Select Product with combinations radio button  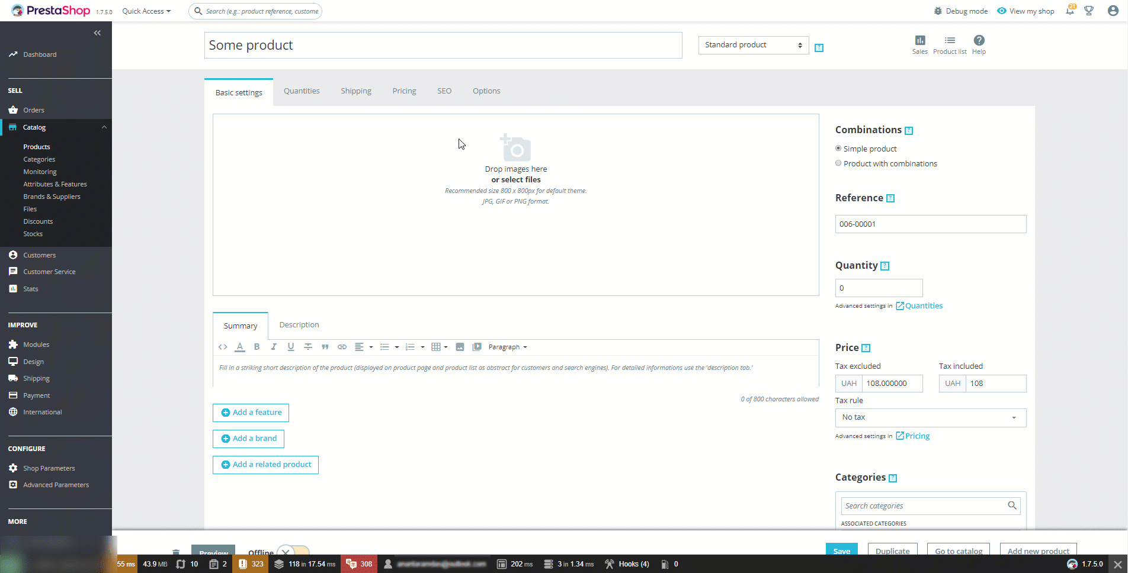(838, 163)
